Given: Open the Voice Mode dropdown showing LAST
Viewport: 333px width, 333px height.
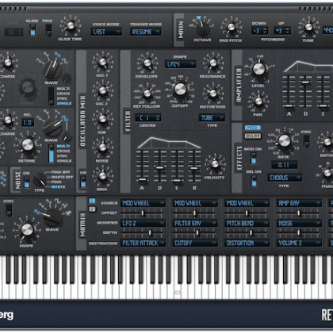Looking at the screenshot, I should click(106, 32).
